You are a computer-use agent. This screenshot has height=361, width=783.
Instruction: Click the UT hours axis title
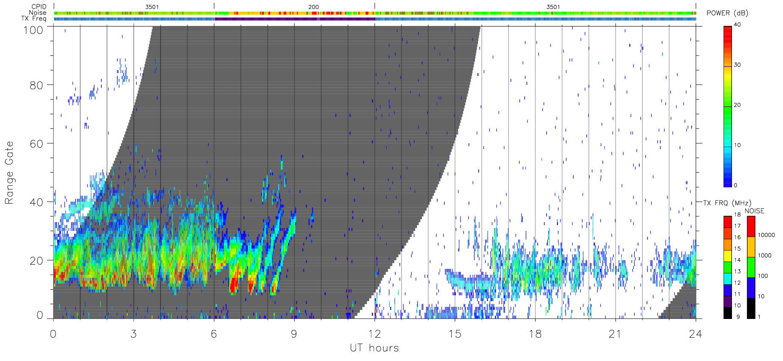(x=374, y=348)
